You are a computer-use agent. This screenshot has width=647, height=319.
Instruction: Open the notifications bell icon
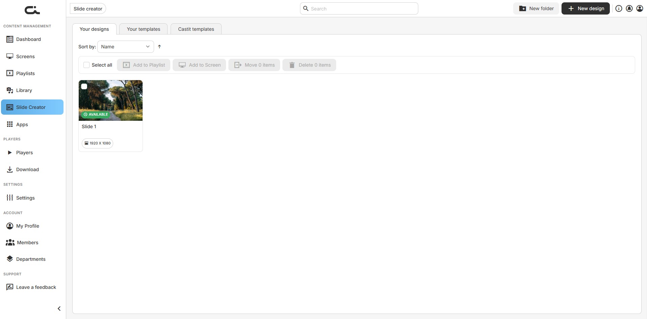click(x=629, y=8)
